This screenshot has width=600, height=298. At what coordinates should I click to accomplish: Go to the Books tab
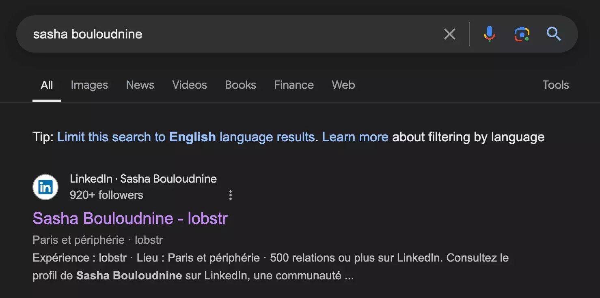[x=240, y=85]
